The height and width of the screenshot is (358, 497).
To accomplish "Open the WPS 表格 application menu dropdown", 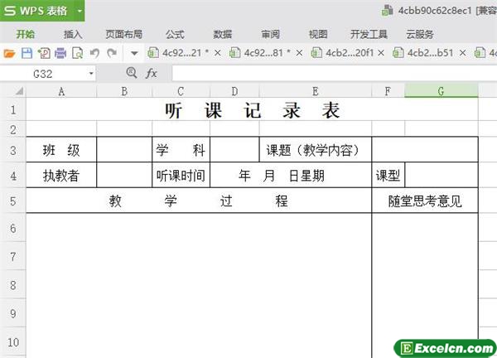I will coord(80,11).
